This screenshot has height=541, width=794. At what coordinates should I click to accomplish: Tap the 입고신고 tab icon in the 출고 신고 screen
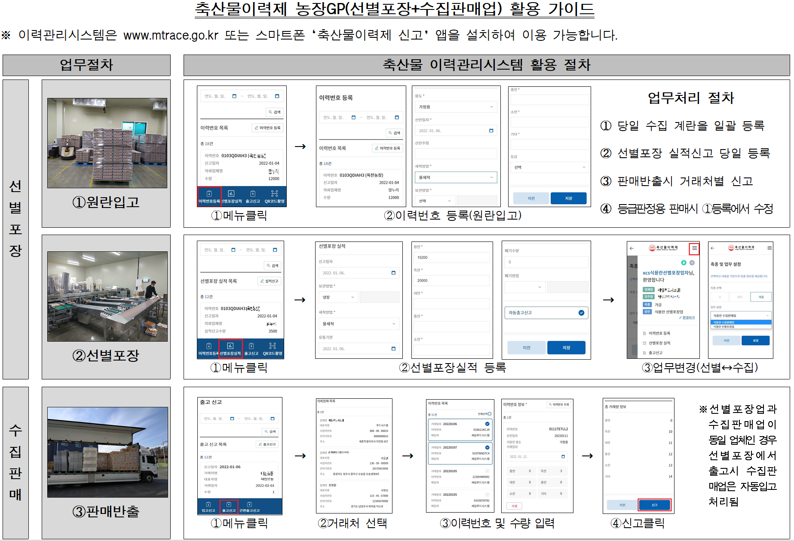click(208, 504)
